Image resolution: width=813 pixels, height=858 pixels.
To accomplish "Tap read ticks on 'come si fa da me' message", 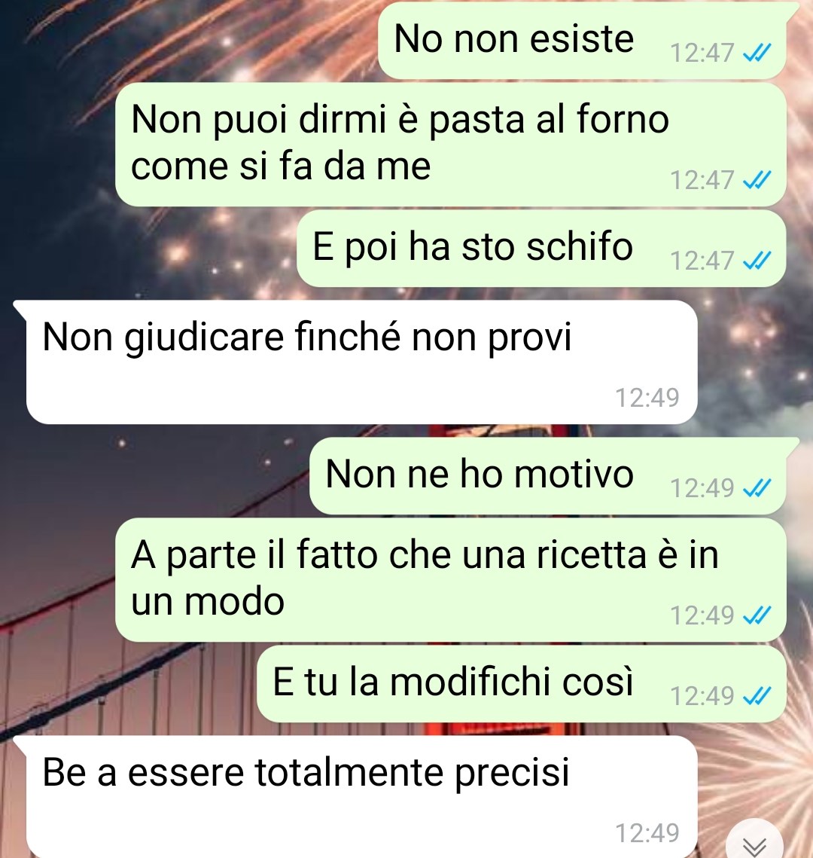I will tap(757, 180).
